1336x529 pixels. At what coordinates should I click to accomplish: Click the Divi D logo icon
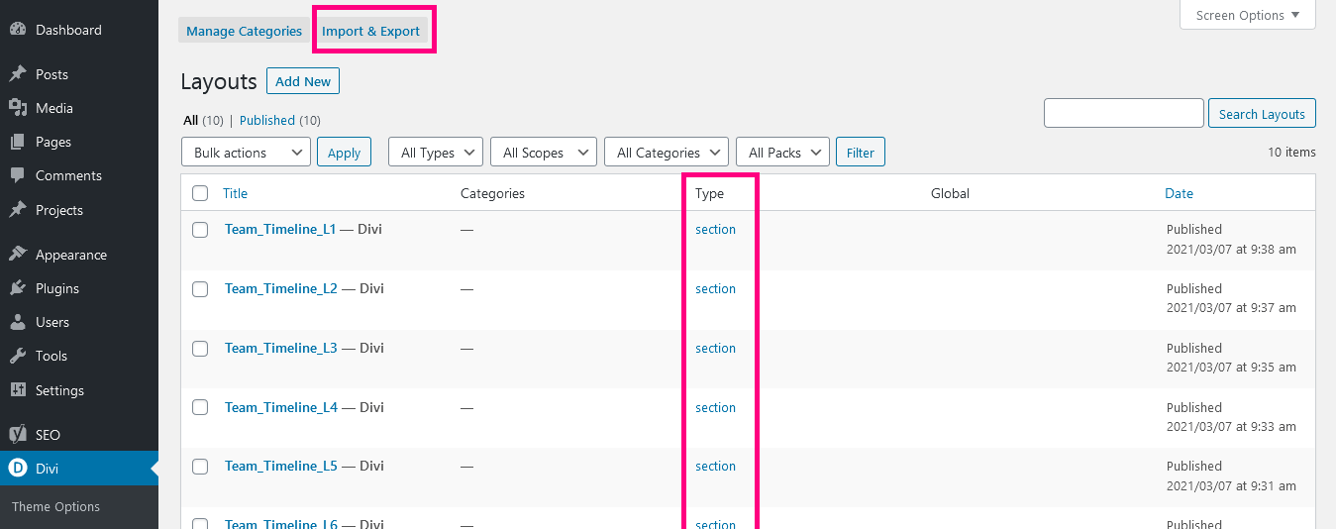pyautogui.click(x=17, y=468)
